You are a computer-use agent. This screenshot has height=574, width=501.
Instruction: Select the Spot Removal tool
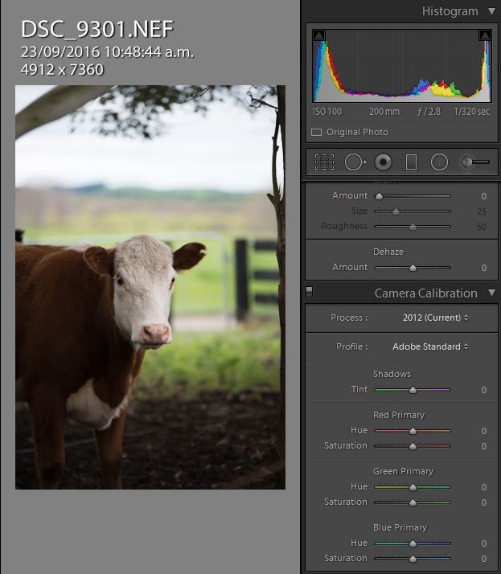[355, 162]
